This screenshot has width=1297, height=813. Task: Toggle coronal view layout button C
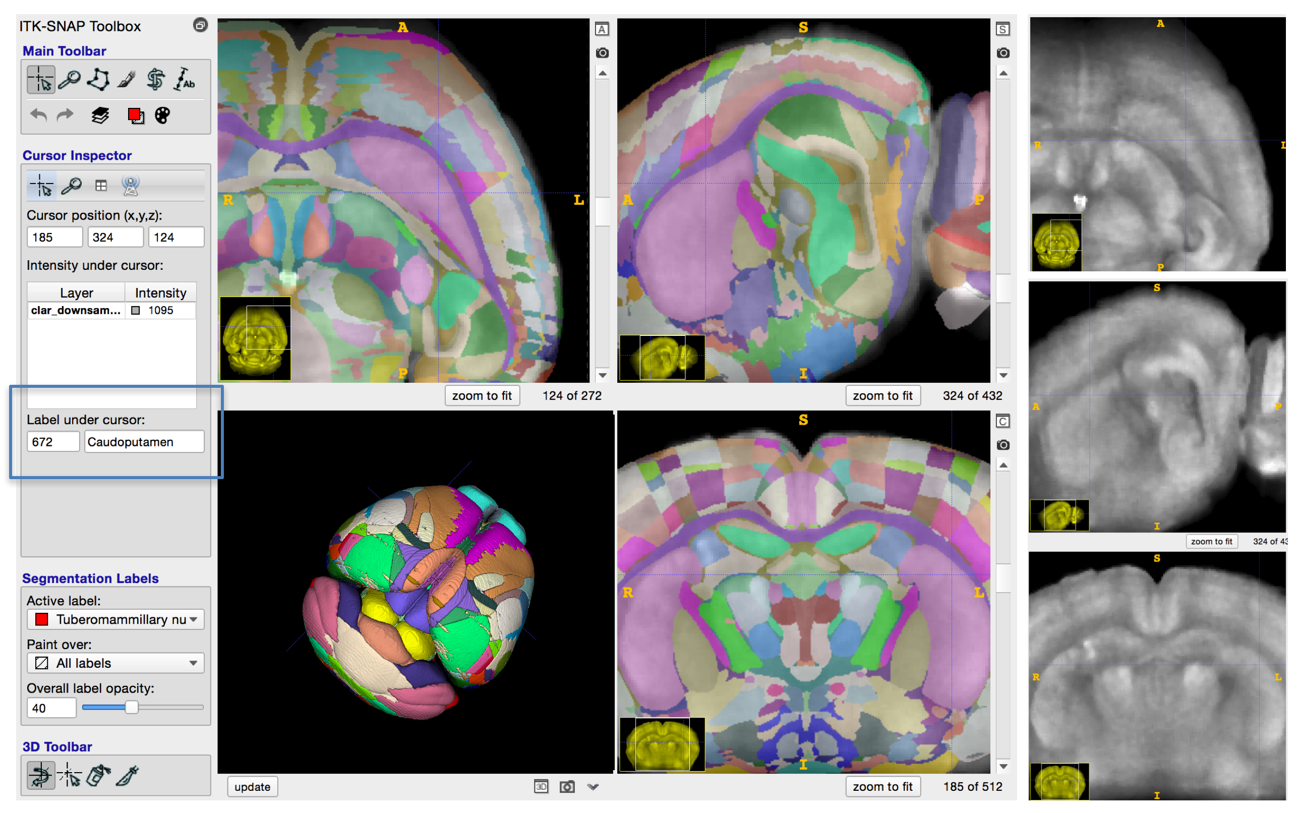pos(1003,421)
